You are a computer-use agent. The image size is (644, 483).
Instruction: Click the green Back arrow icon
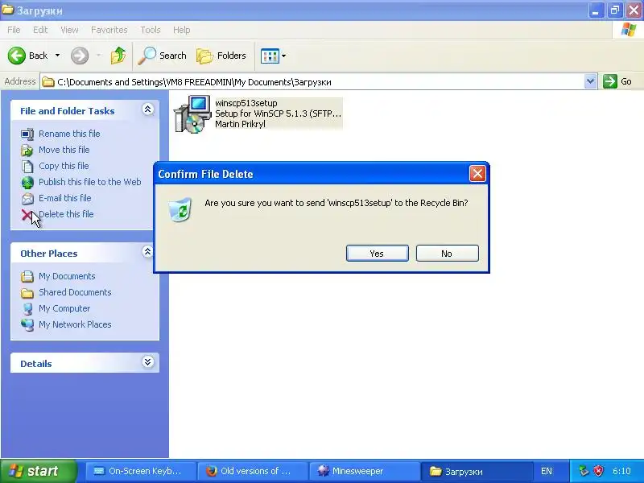click(17, 56)
